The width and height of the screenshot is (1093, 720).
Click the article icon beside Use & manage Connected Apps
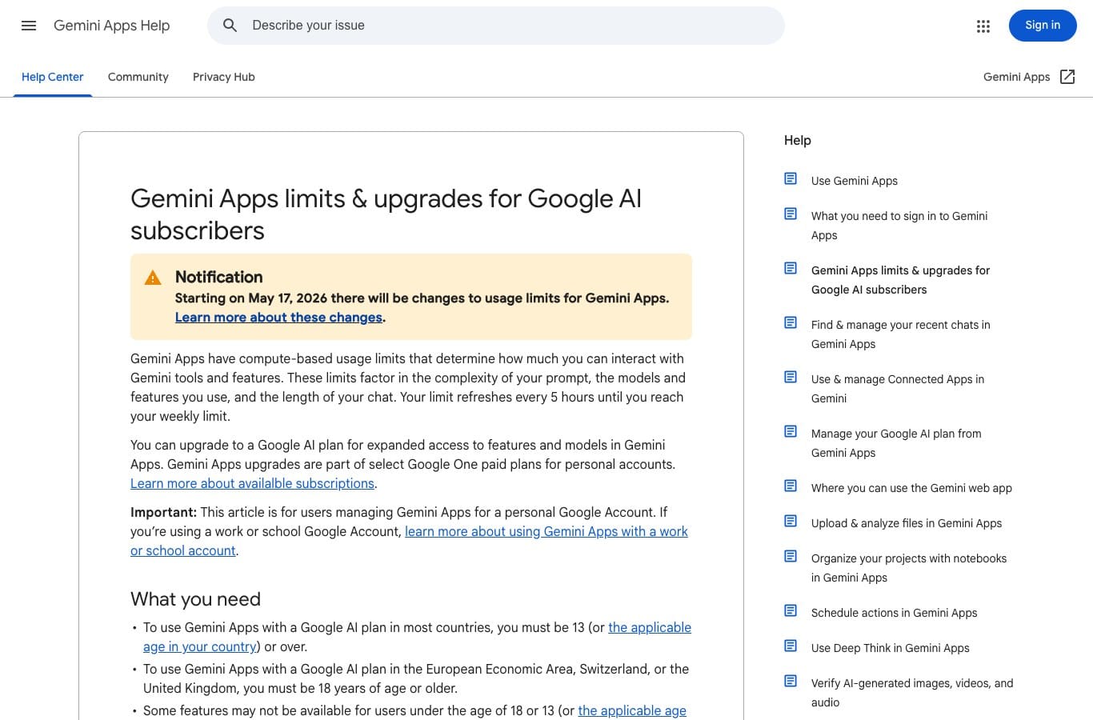(791, 378)
